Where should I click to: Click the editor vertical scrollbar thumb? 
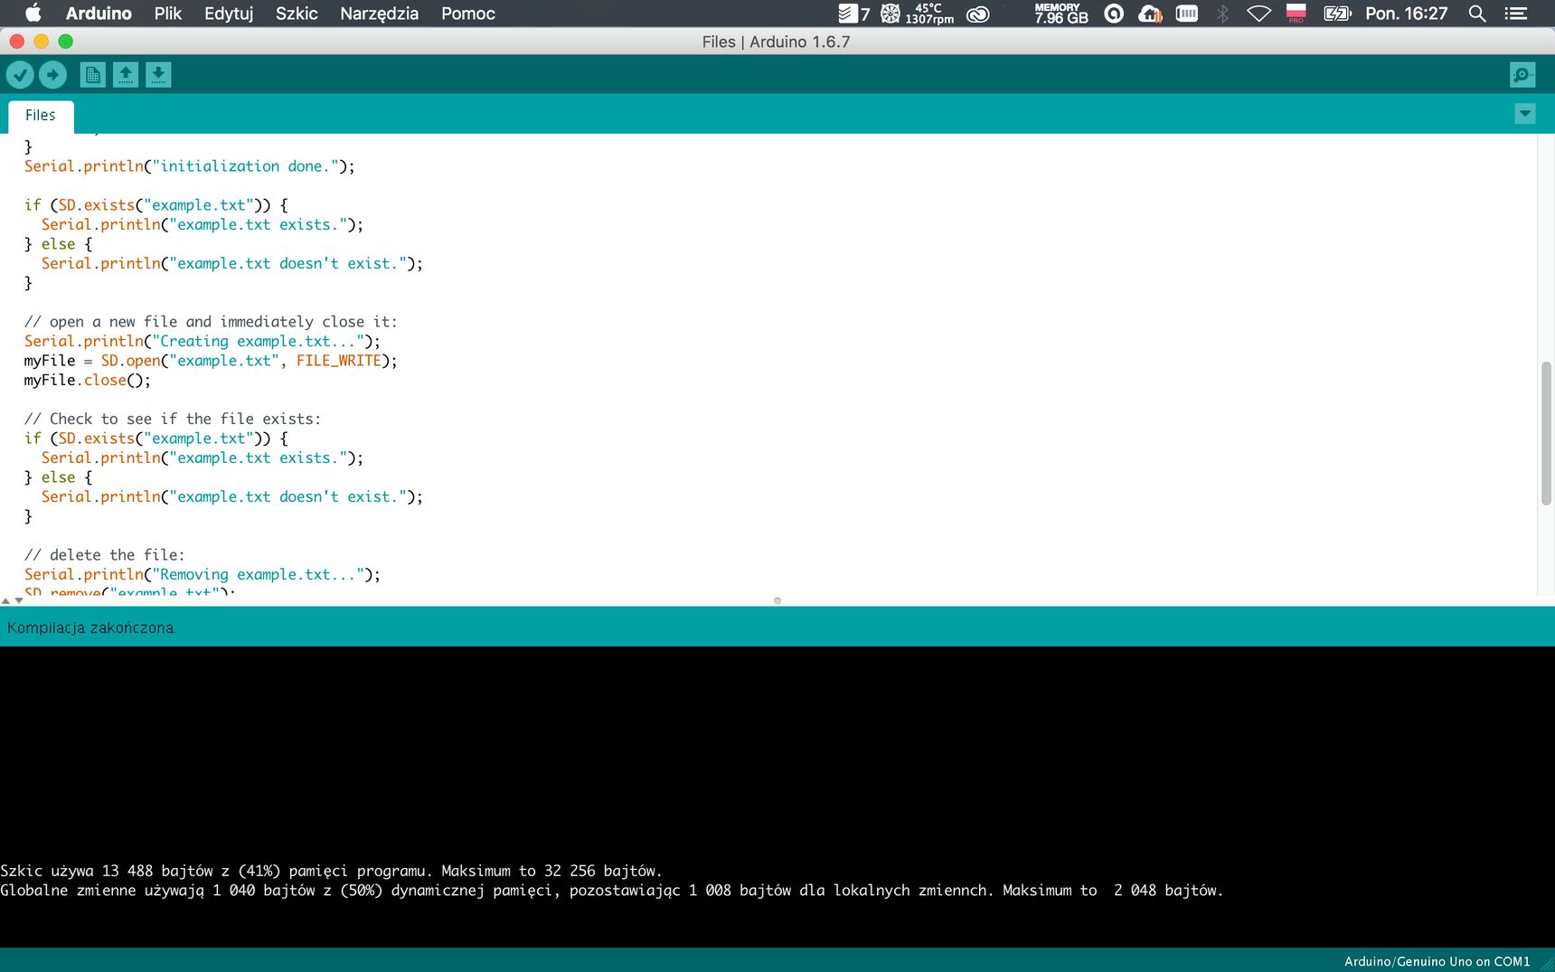point(1546,433)
